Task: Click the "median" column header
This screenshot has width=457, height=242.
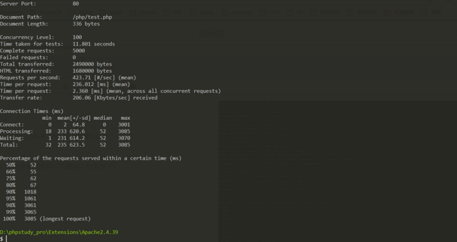Action: [x=102, y=118]
